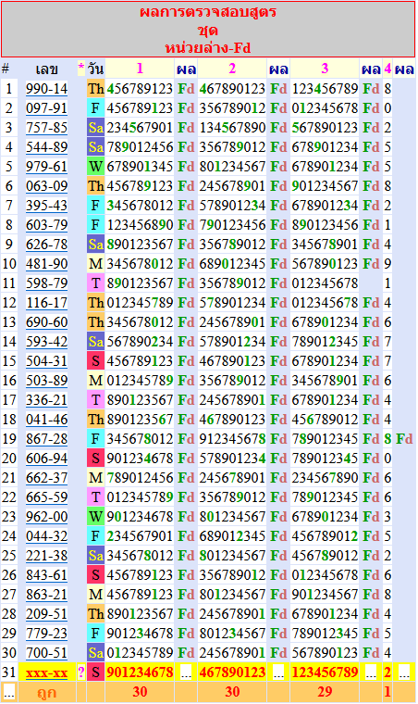The image size is (418, 704).
Task: Open the 962-00 number link
Action: pyautogui.click(x=46, y=516)
